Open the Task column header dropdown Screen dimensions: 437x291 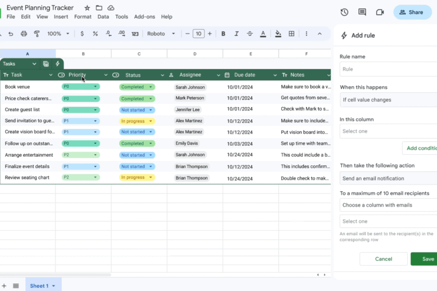(x=50, y=75)
